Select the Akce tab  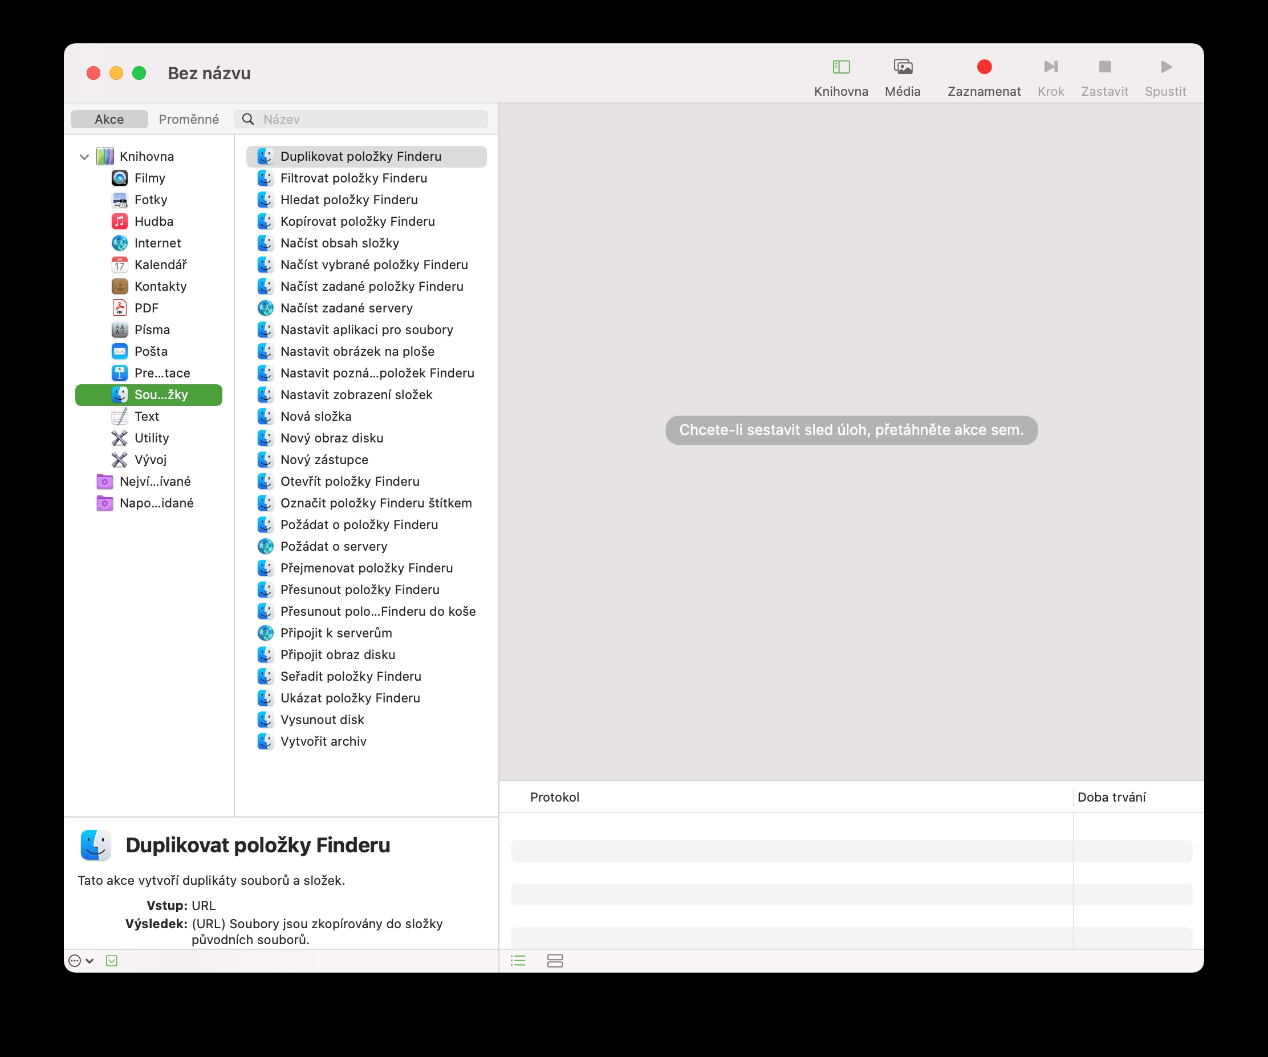[109, 120]
